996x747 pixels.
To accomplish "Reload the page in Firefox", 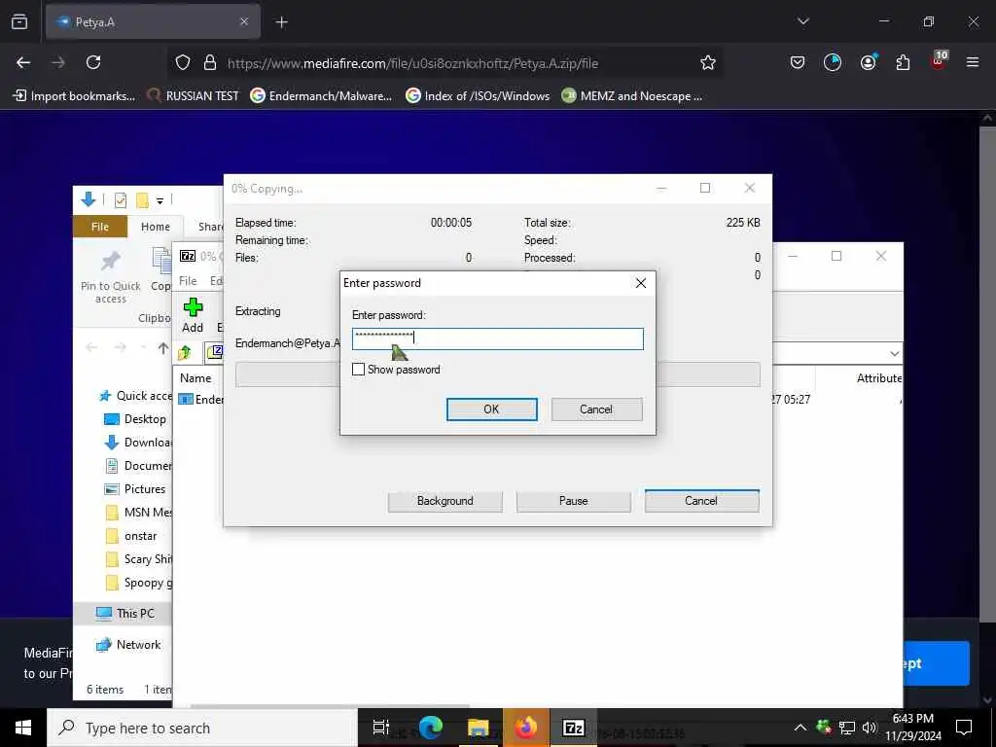I will tap(93, 62).
